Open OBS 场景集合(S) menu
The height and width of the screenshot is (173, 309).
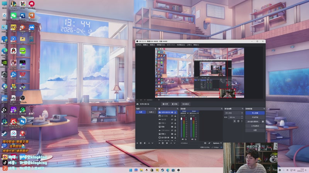point(181,45)
